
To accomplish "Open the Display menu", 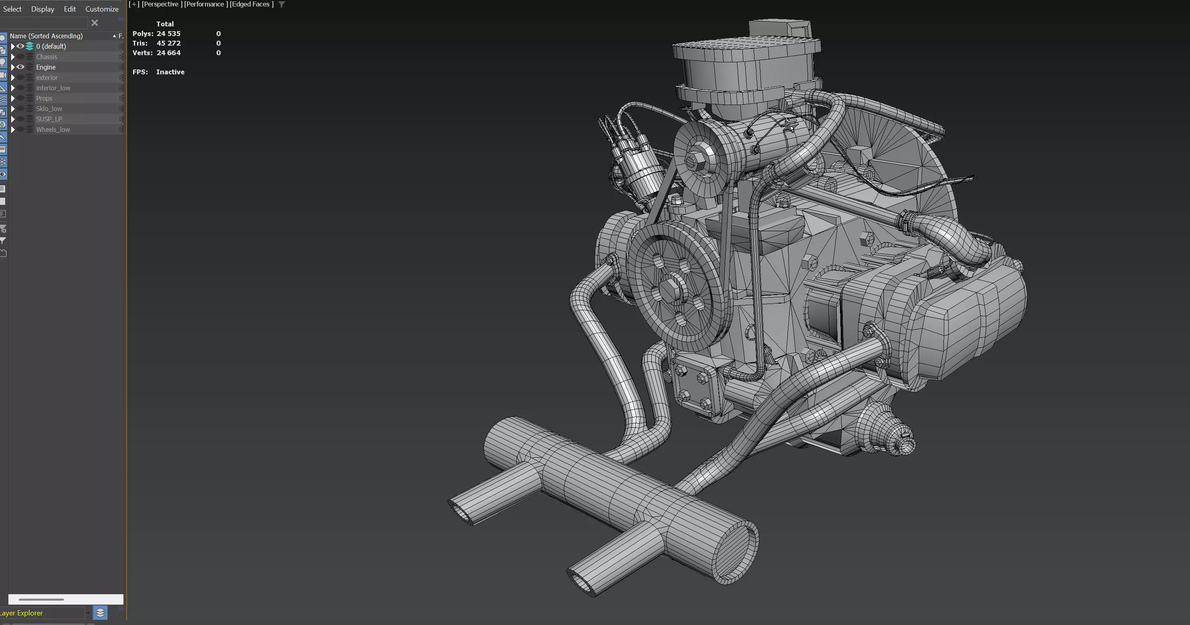I will [42, 9].
